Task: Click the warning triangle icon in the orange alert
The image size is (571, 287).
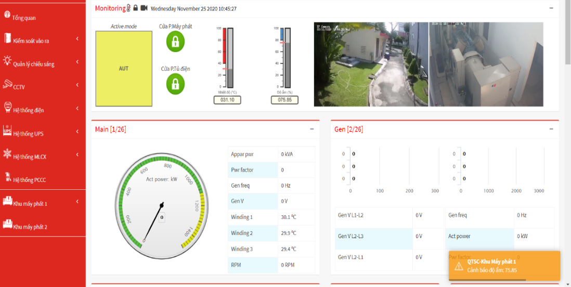Action: [x=459, y=266]
